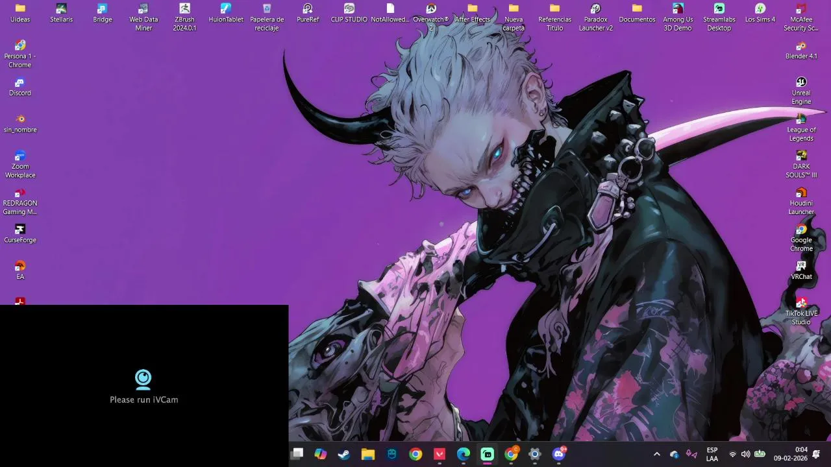This screenshot has height=467, width=831.
Task: Switch to Discord in the taskbar
Action: pyautogui.click(x=559, y=454)
